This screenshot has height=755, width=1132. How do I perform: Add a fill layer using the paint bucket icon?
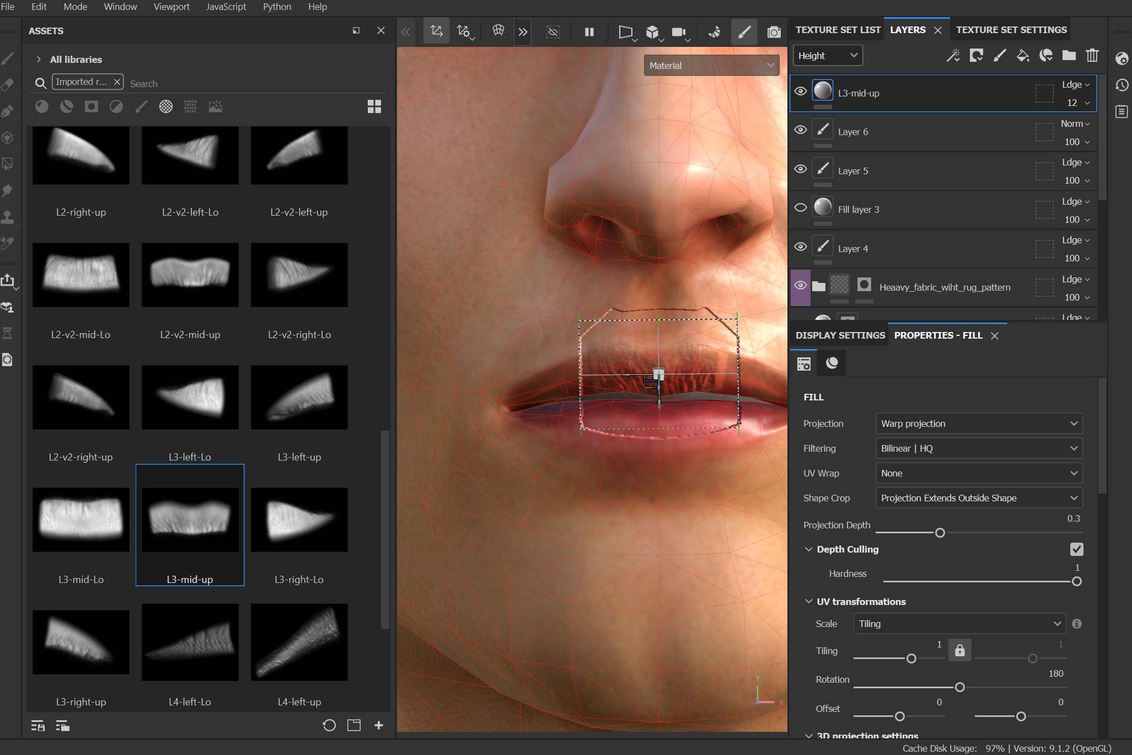[x=1023, y=55]
